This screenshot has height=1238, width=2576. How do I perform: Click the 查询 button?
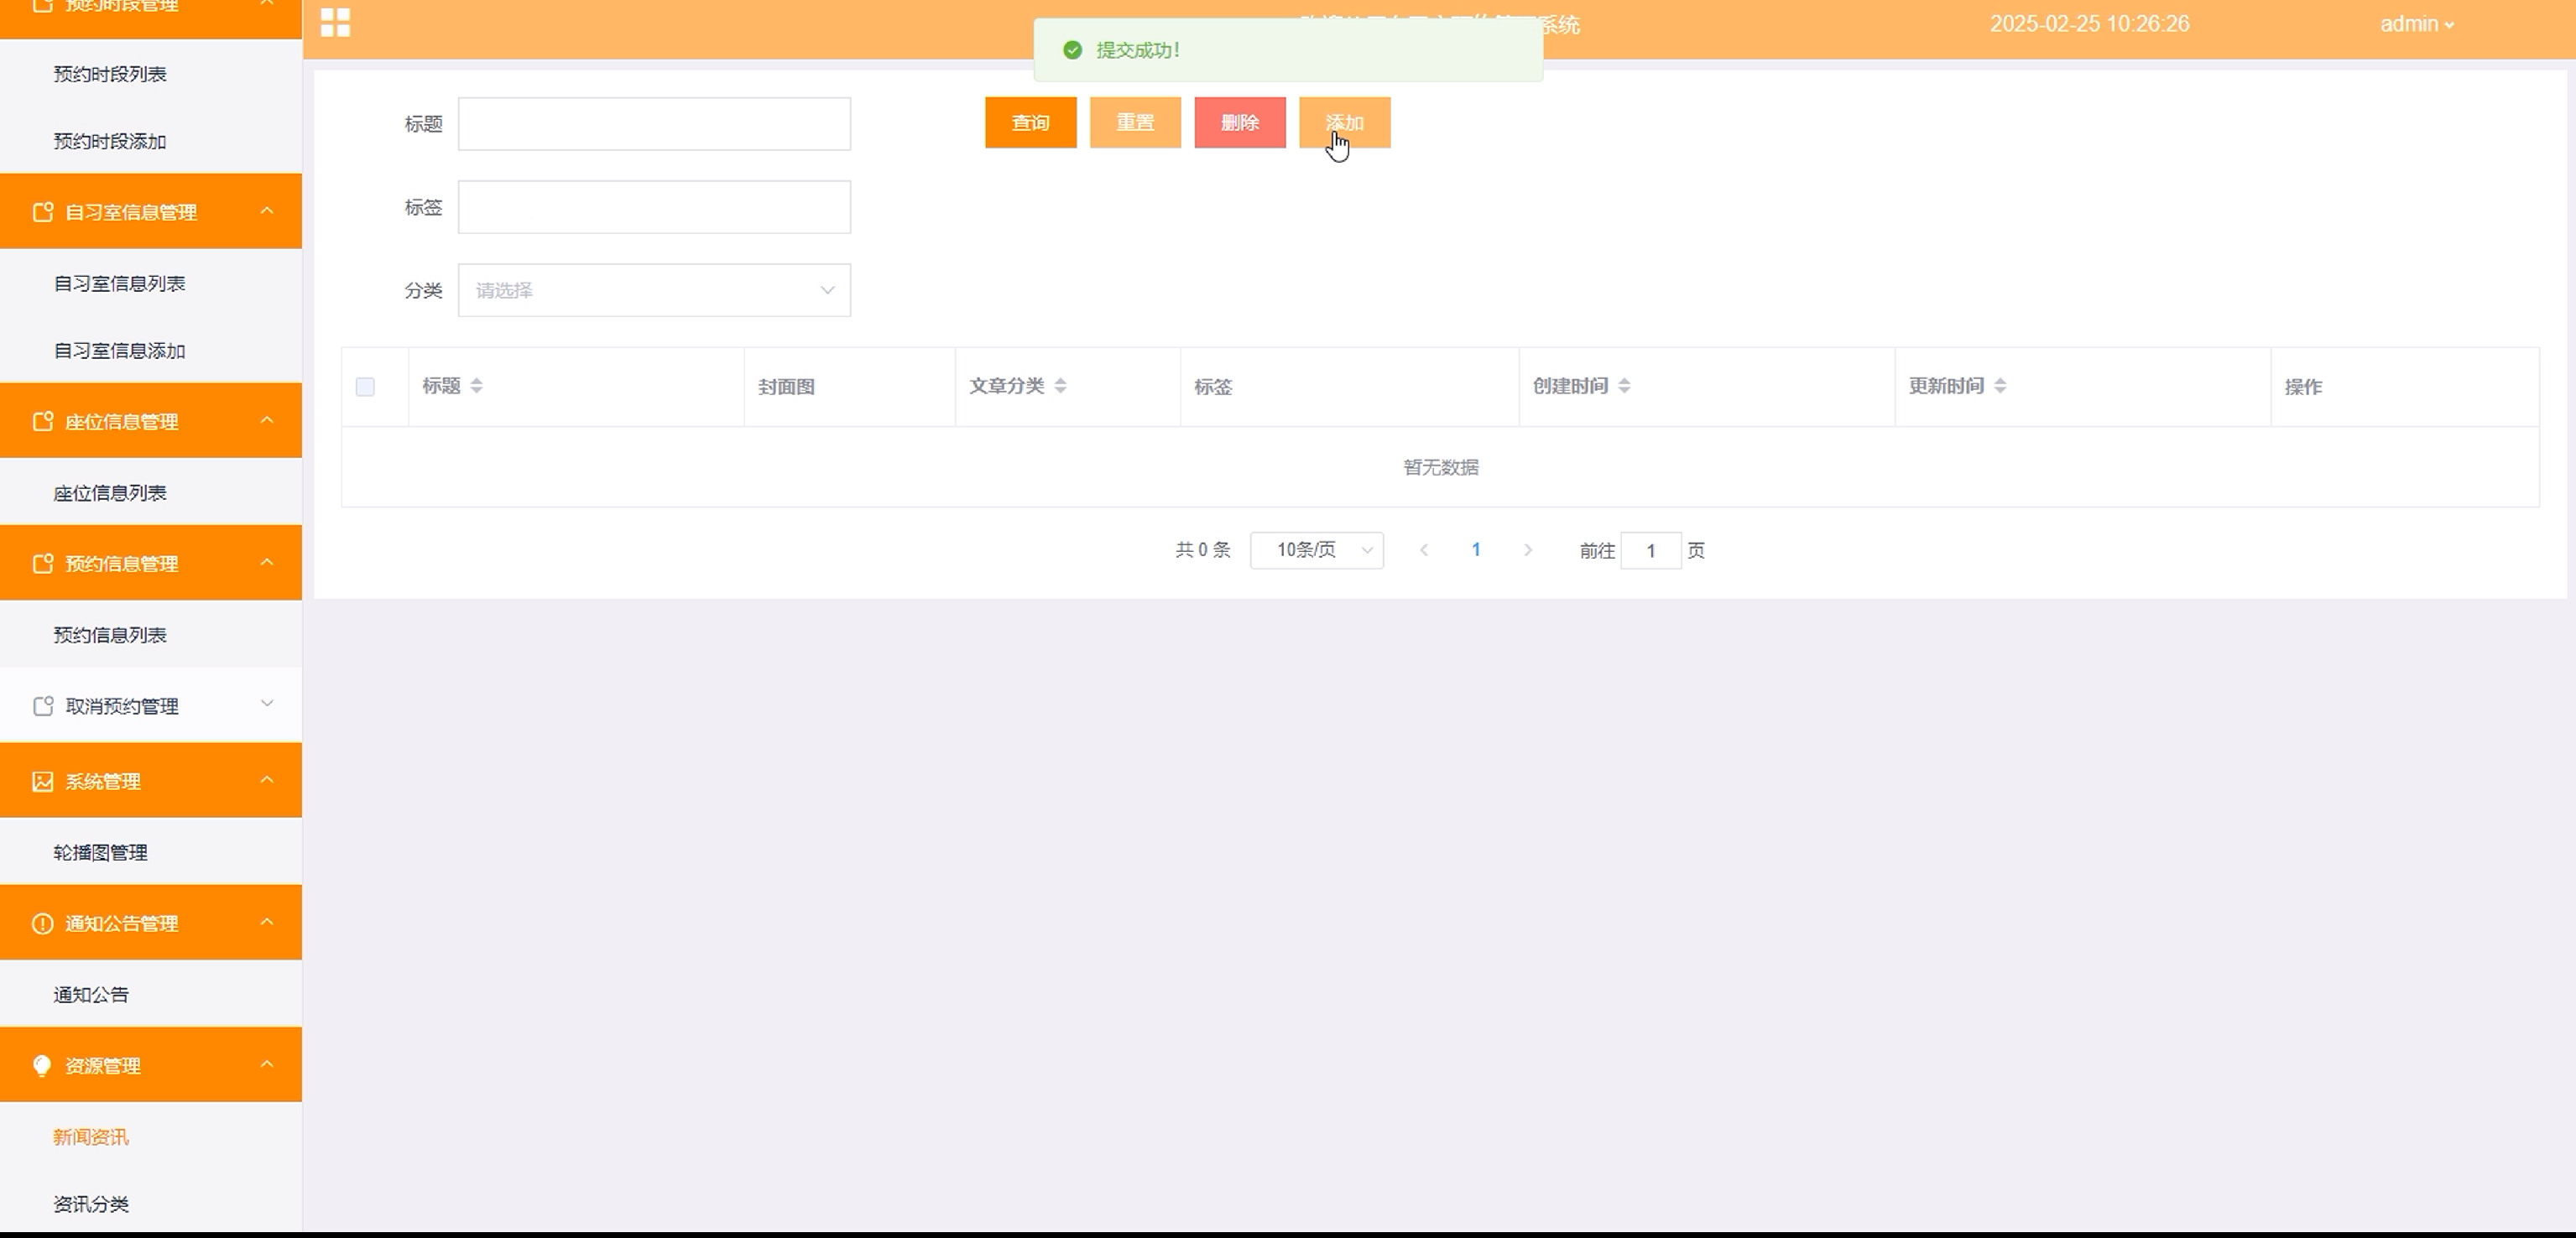[x=1030, y=123]
